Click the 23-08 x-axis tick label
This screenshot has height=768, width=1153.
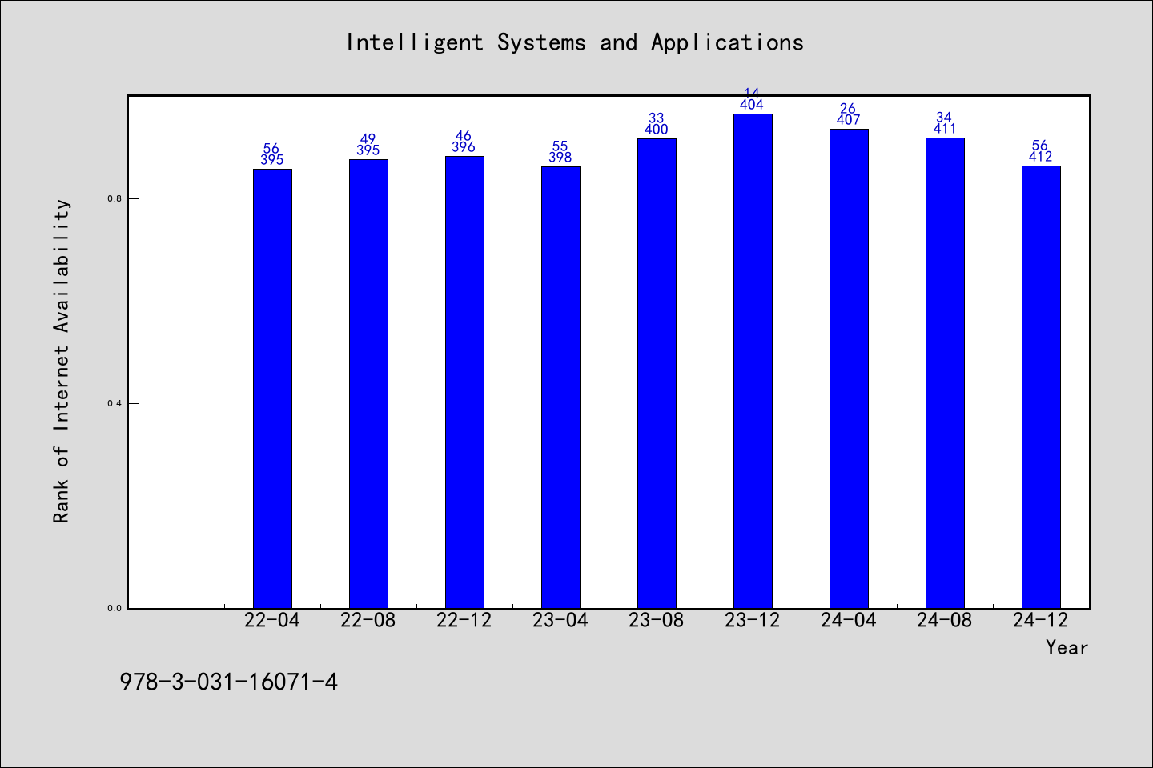click(x=657, y=621)
